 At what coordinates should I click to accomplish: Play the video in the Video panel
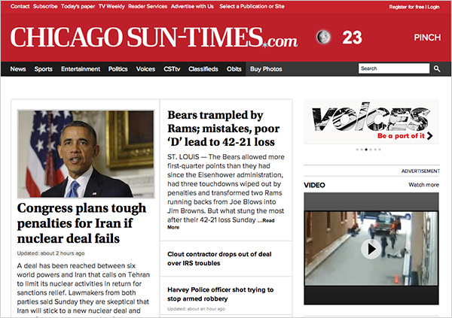tap(371, 249)
